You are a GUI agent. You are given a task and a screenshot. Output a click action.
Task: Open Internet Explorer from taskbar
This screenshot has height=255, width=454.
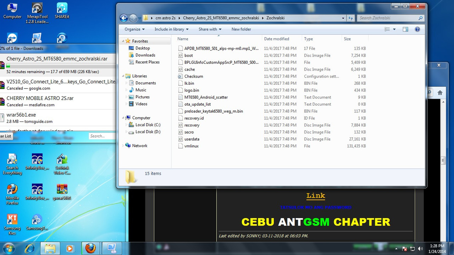29,248
